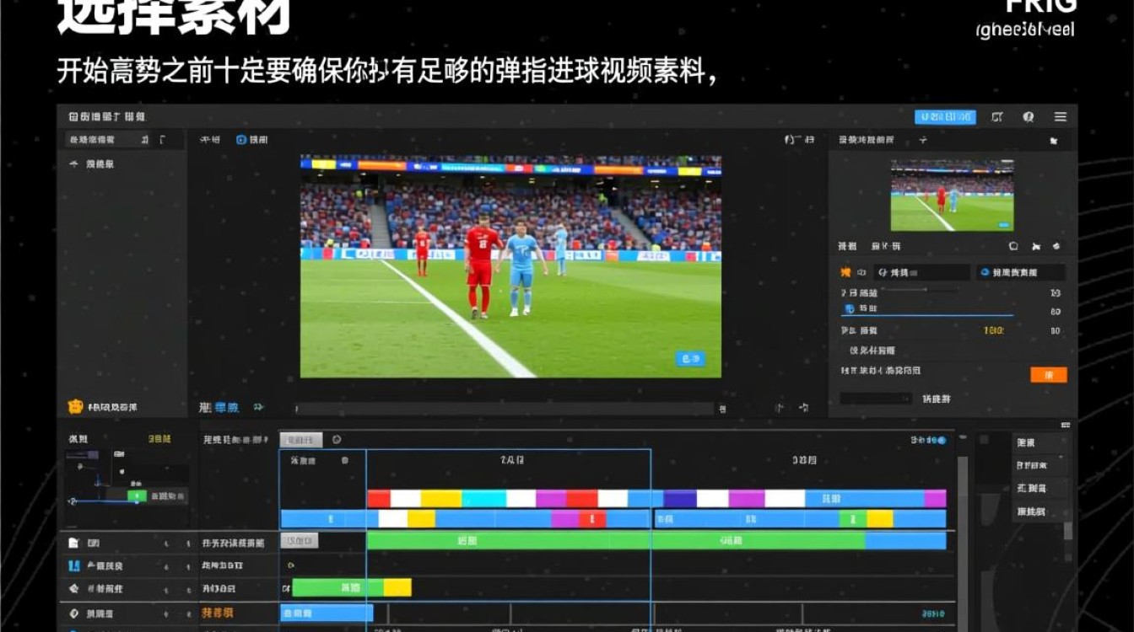Viewport: 1134px width, 632px height.
Task: Click the square icon right of the blue top-bar button
Action: [997, 117]
